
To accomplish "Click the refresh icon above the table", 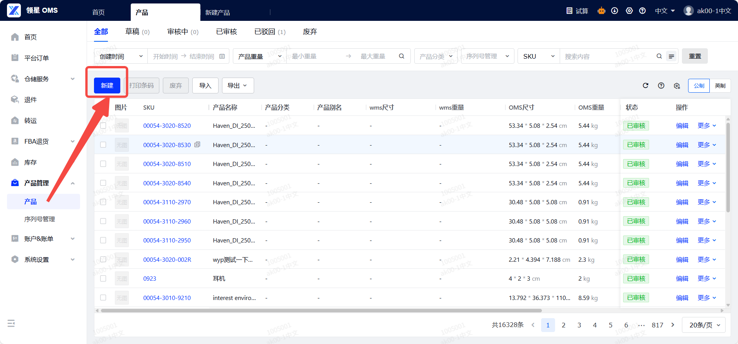I will pyautogui.click(x=645, y=86).
